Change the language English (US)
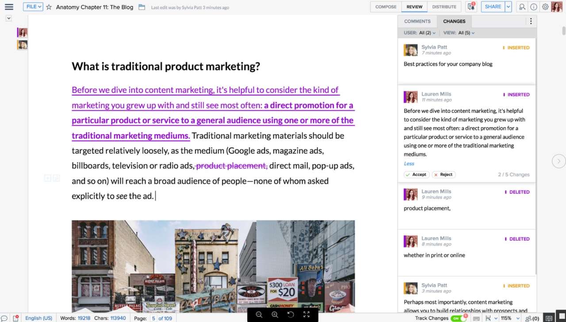 38,318
